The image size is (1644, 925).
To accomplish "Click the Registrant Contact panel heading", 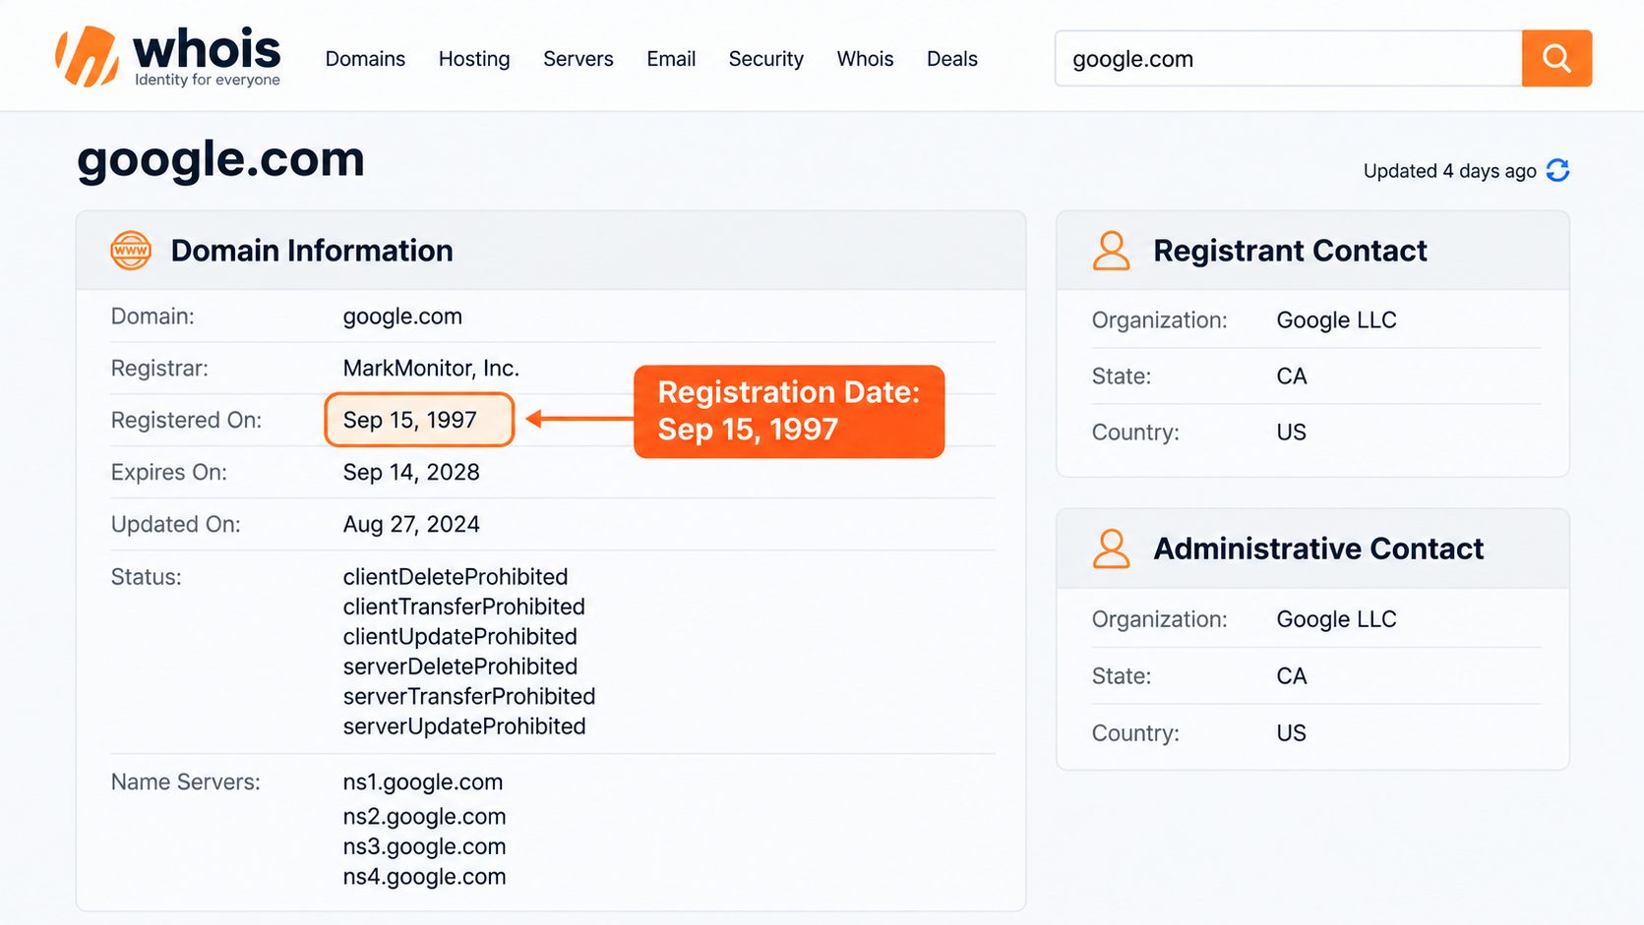I will tap(1290, 251).
